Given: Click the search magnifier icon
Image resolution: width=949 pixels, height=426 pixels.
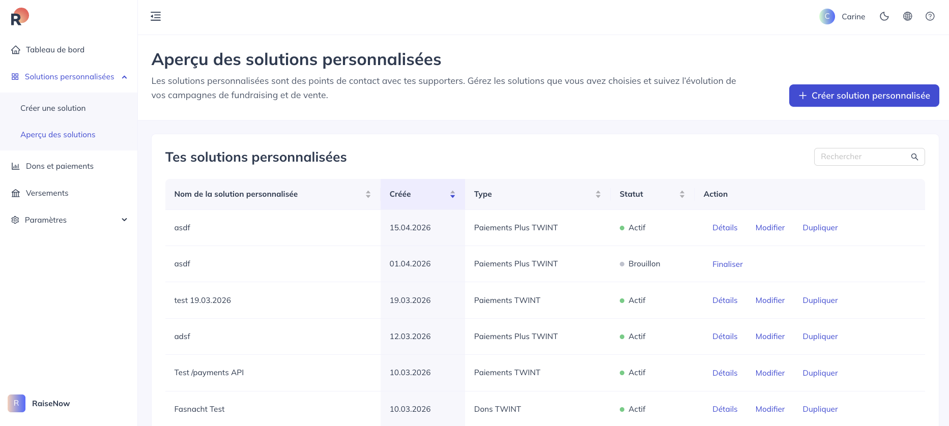Looking at the screenshot, I should click(914, 157).
